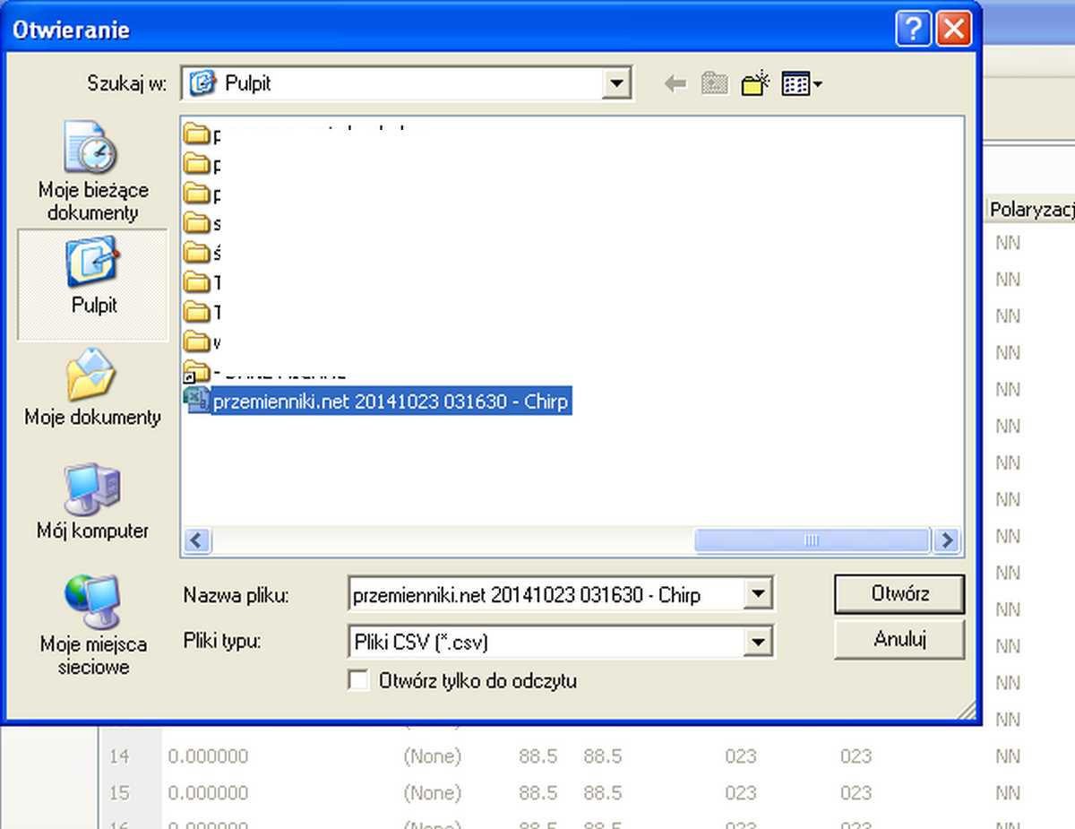
Task: Click the horizontal scrollbar thumb
Action: pyautogui.click(x=811, y=540)
